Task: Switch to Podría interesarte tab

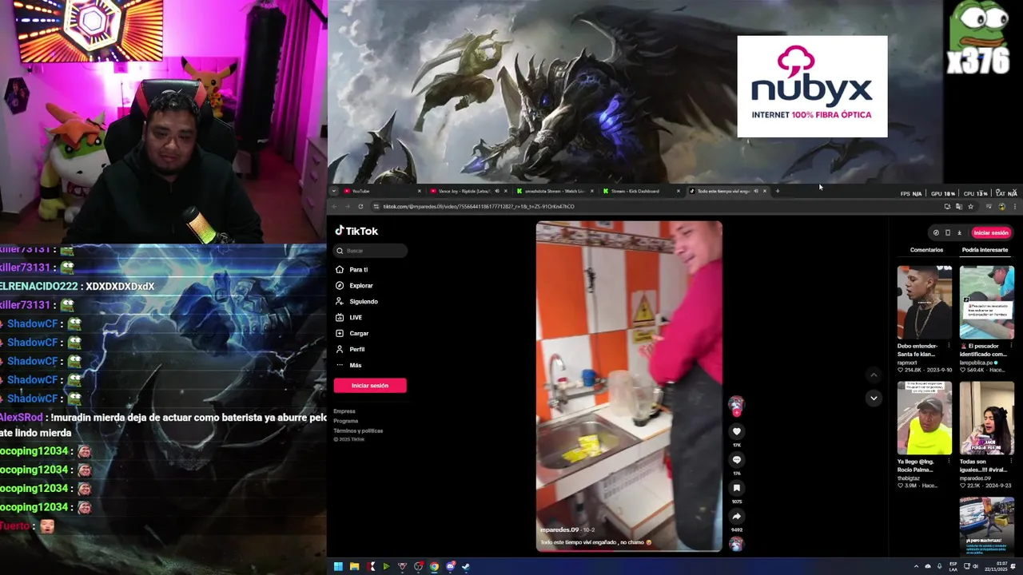Action: tap(985, 250)
